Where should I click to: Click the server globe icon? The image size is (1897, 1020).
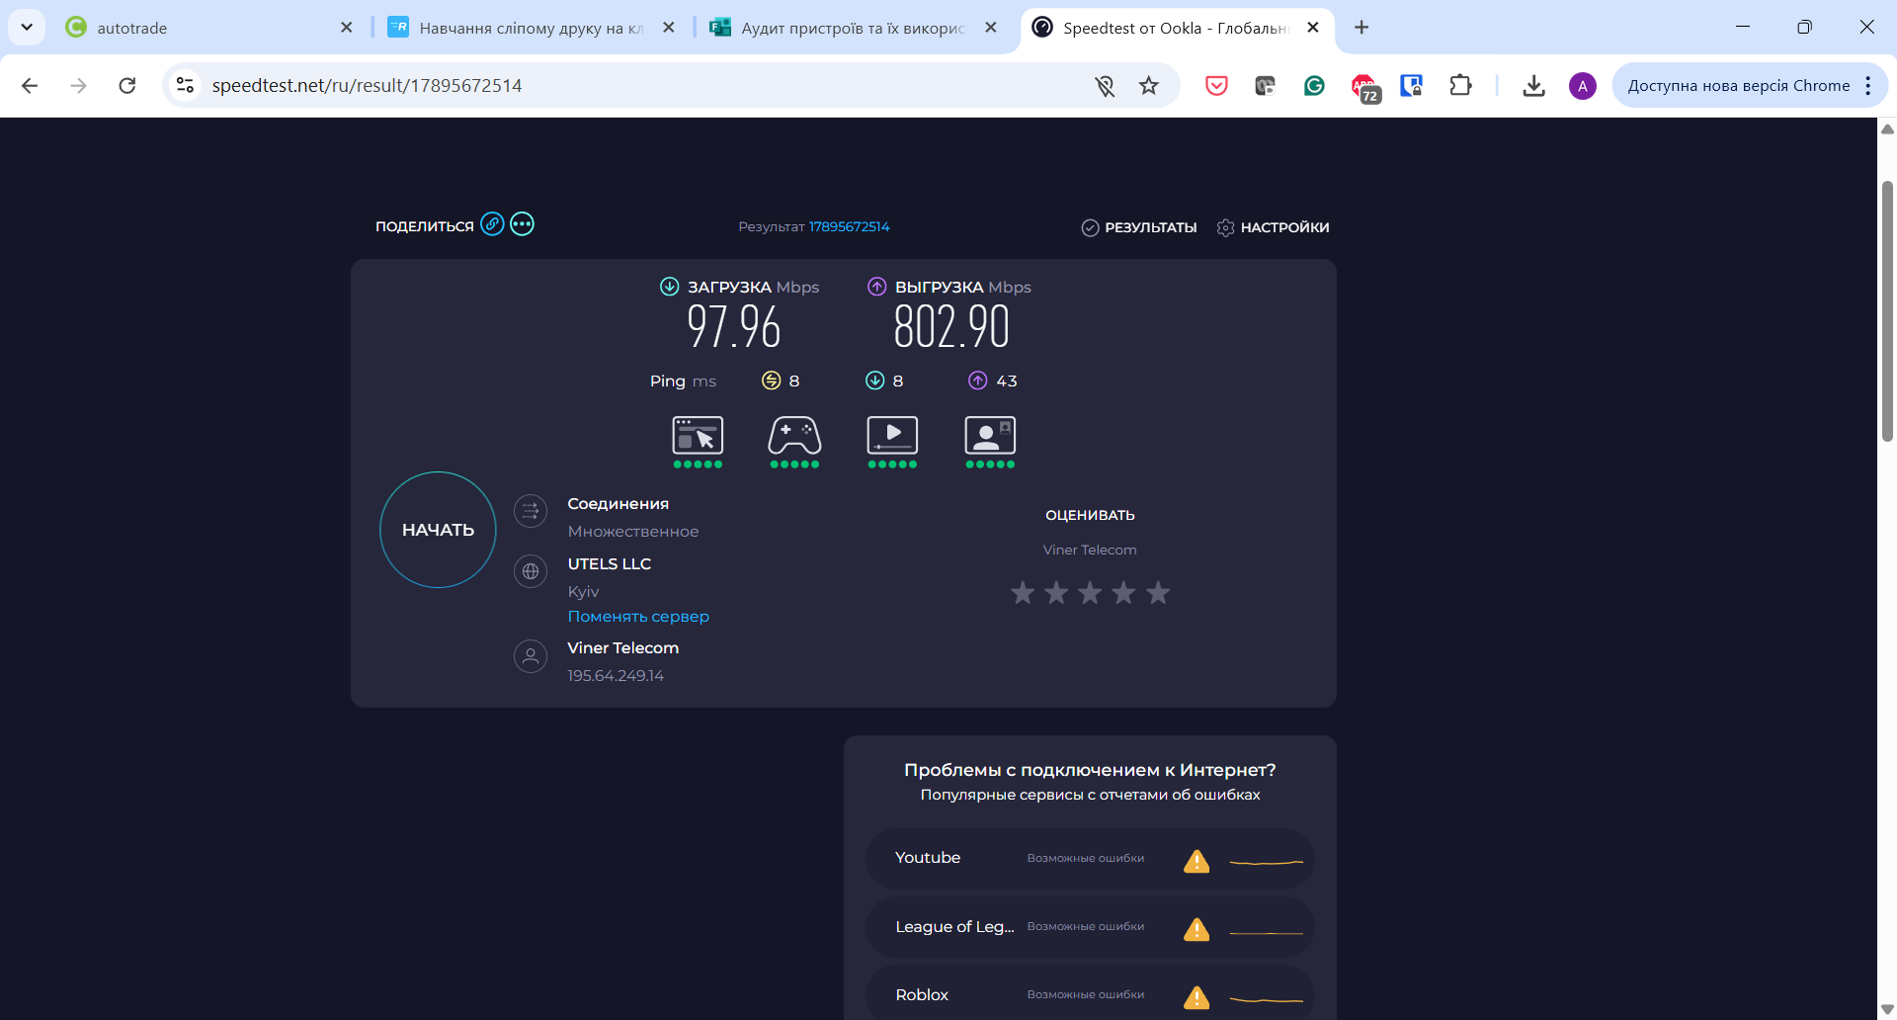coord(531,571)
